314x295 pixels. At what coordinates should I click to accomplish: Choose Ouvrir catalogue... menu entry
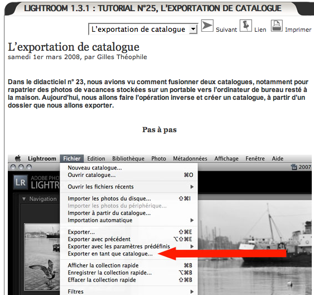point(129,175)
